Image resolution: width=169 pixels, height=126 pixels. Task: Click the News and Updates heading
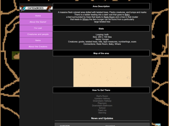[x=102, y=118]
